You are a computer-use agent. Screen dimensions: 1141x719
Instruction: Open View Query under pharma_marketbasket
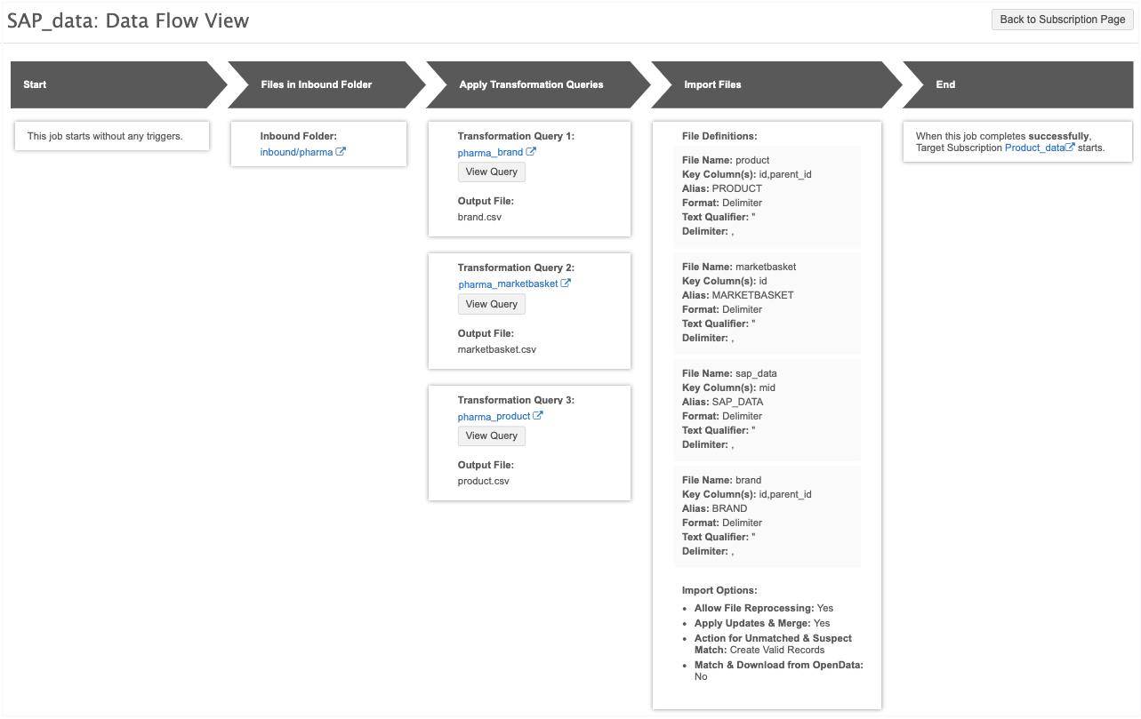click(x=491, y=304)
